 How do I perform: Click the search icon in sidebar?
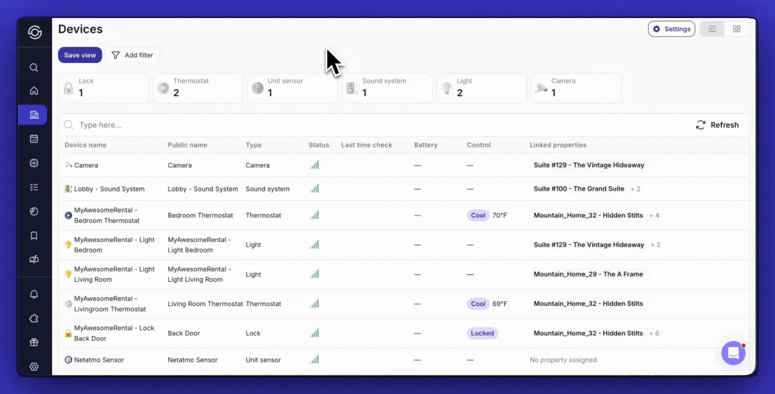pos(34,67)
